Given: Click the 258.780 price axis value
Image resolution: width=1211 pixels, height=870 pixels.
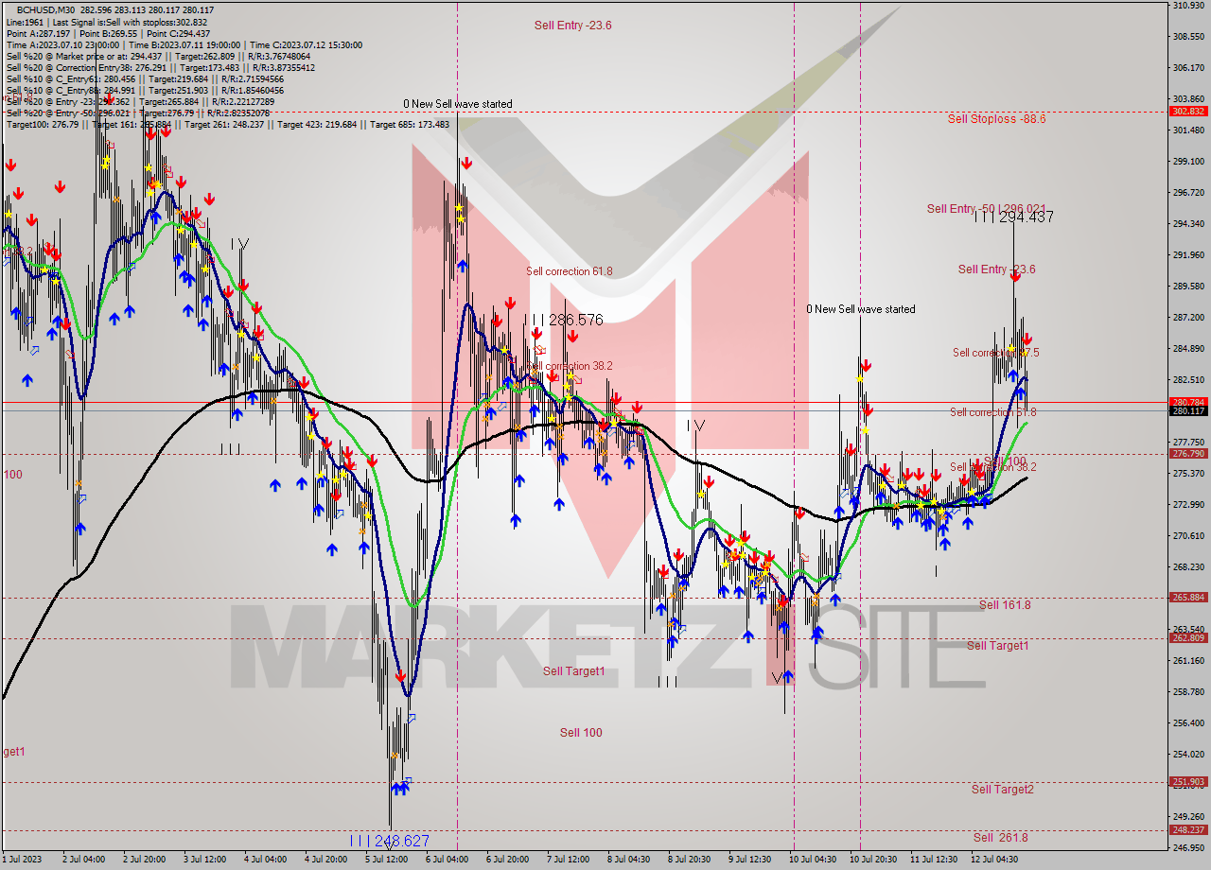Looking at the screenshot, I should (x=1187, y=691).
